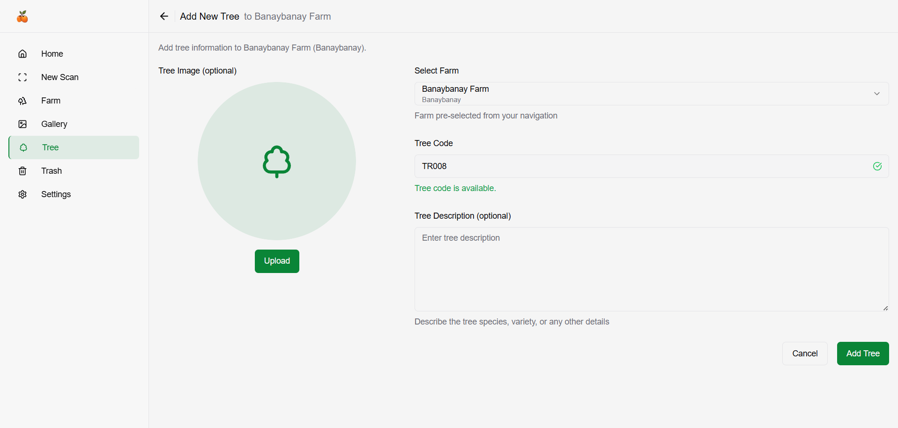Open the Select Farm dropdown
898x428 pixels.
click(651, 94)
